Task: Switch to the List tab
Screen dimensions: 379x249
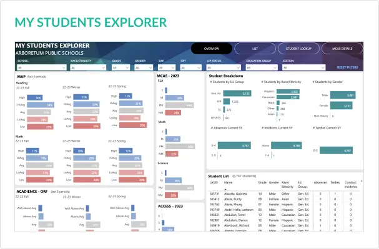Action: [255, 49]
